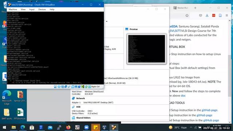Click the green CPU/execution icon in the VM status bar
The width and height of the screenshot is (233, 131).
(x=83, y=87)
